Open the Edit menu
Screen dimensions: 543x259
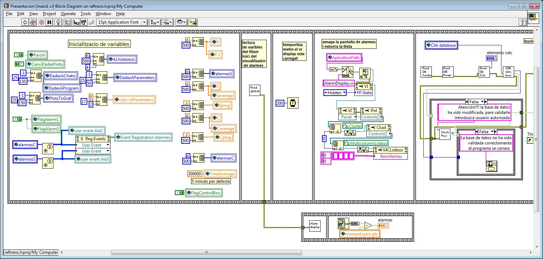[21, 14]
